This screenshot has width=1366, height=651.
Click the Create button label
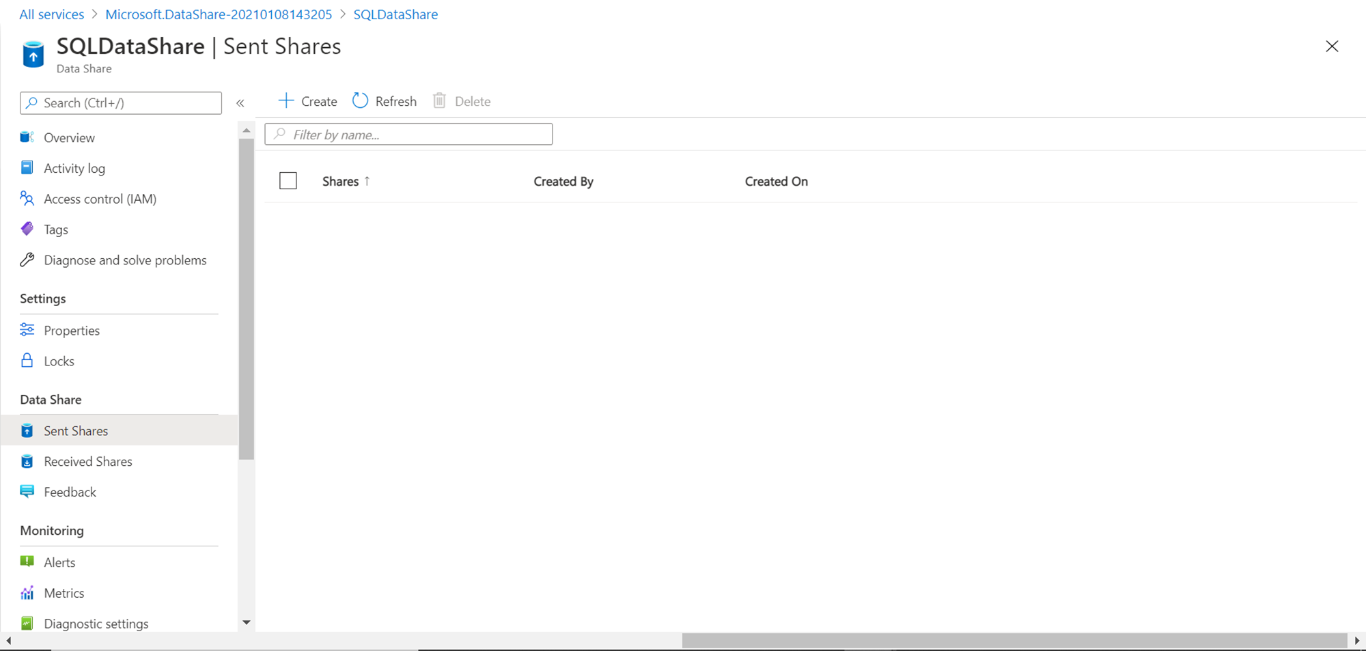point(319,101)
